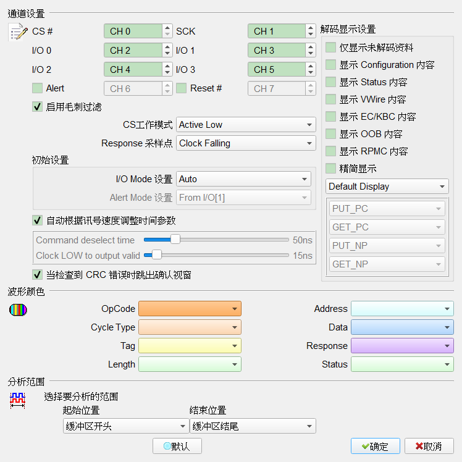
Task: Open the Status color picker
Action: [402, 364]
